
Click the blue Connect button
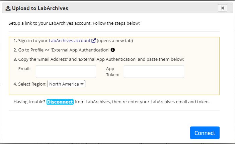[x=205, y=133]
